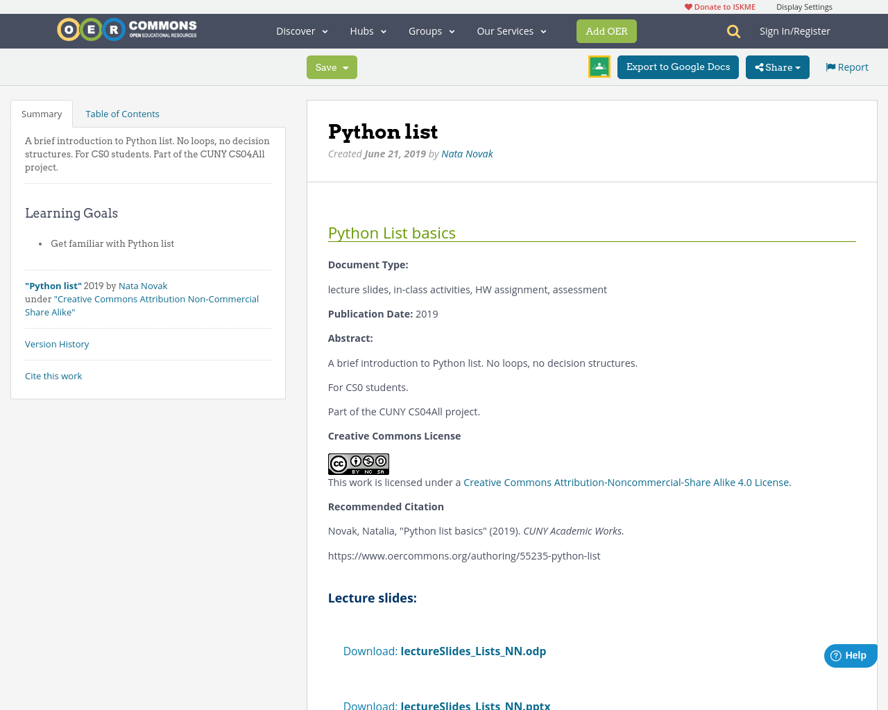Download lectureSlides_Lists_NN.odp file
This screenshot has width=888, height=710.
pyautogui.click(x=473, y=651)
